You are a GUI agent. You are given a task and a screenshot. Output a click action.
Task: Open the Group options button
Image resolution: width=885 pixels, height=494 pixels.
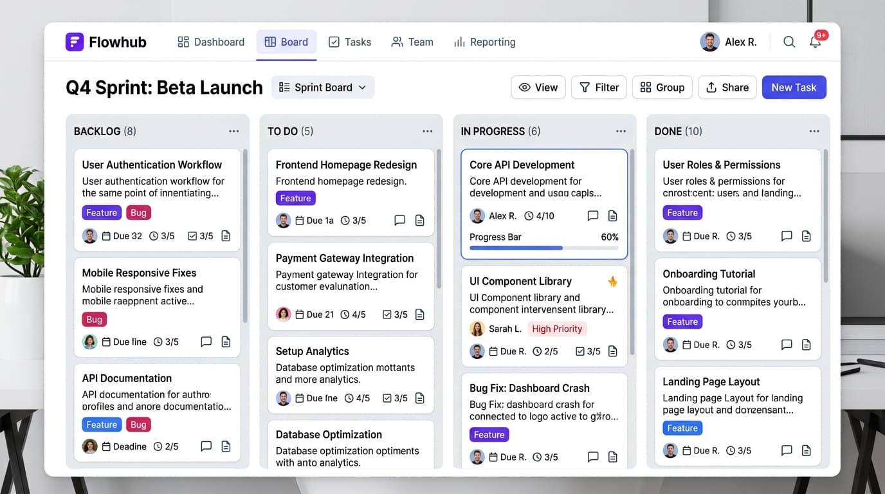[662, 87]
